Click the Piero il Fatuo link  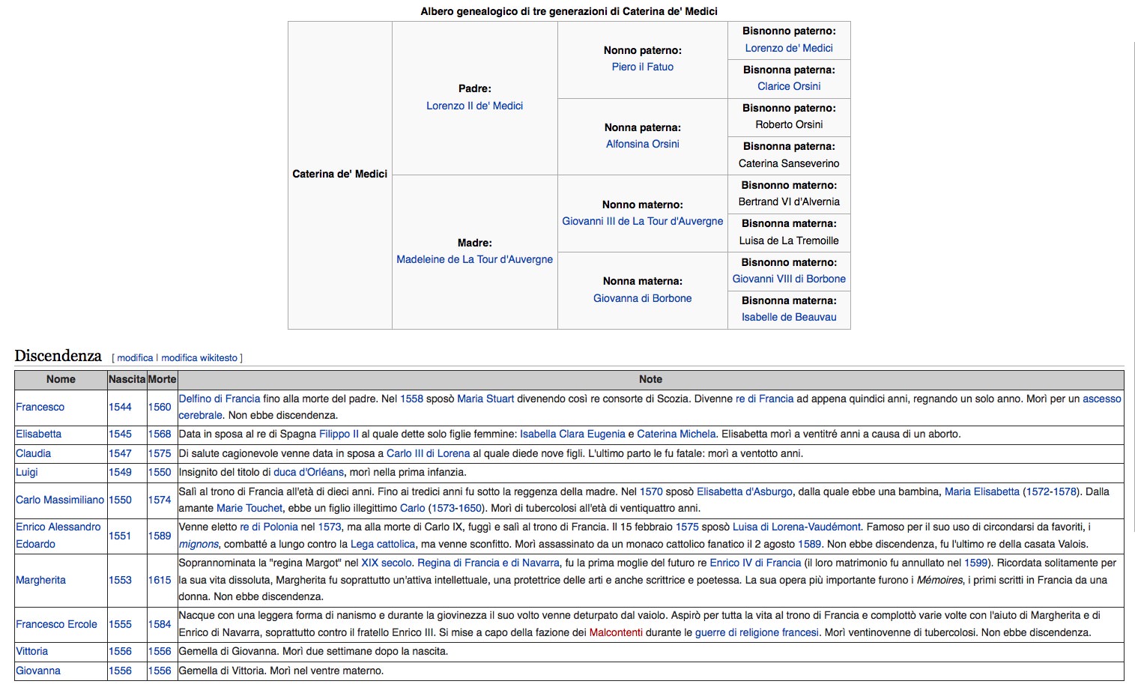point(642,67)
